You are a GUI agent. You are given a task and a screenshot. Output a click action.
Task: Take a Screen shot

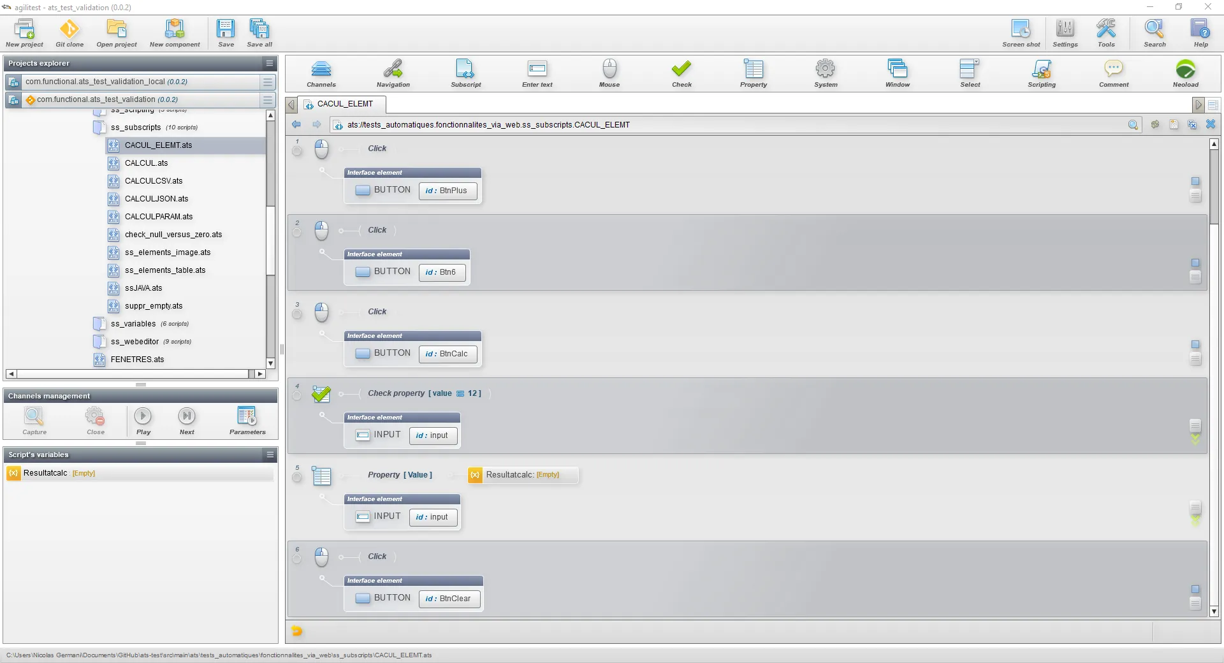(x=1021, y=33)
